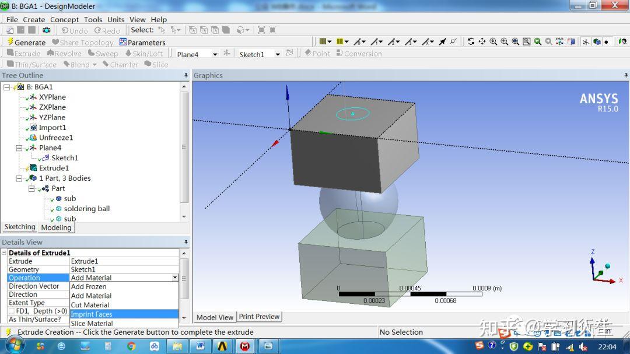Click the Zoom to Fit icon
Viewport: 630px width, 354px height.
(x=516, y=41)
